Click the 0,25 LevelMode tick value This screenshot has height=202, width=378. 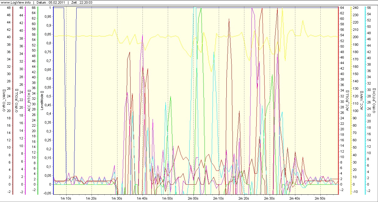coord(49,140)
